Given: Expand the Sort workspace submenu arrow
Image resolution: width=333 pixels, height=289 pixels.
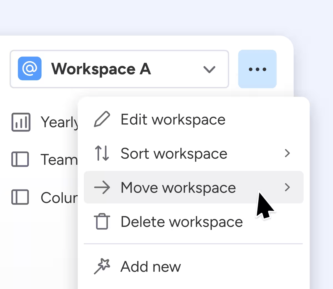Looking at the screenshot, I should (x=287, y=153).
